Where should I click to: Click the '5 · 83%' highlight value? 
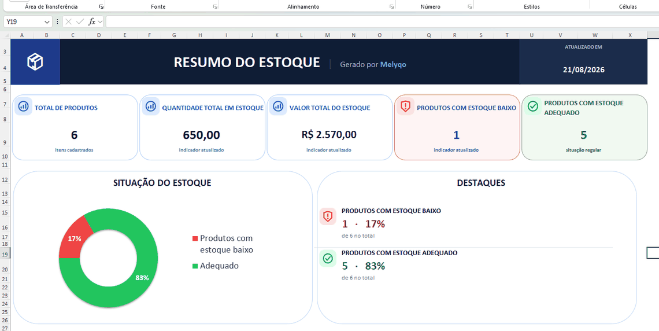click(x=364, y=266)
